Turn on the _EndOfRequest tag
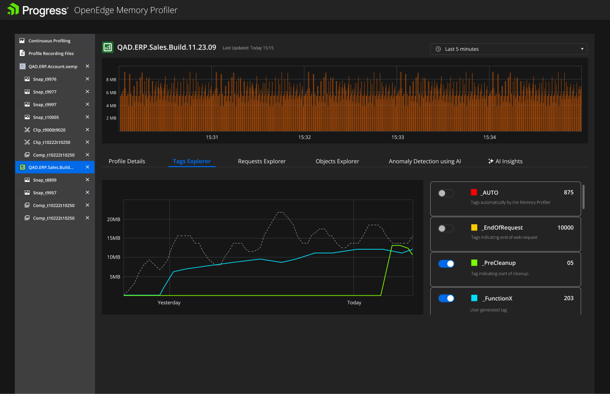Screen dimensions: 610x394 click(x=446, y=229)
